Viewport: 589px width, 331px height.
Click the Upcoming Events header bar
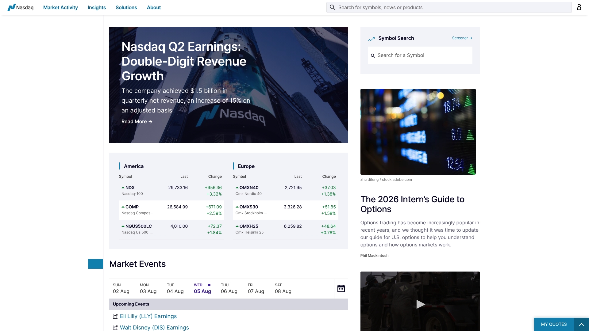tap(229, 304)
